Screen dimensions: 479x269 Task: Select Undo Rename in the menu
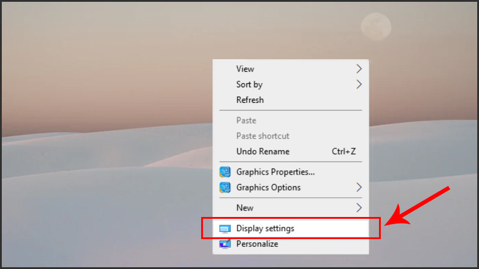(x=263, y=151)
